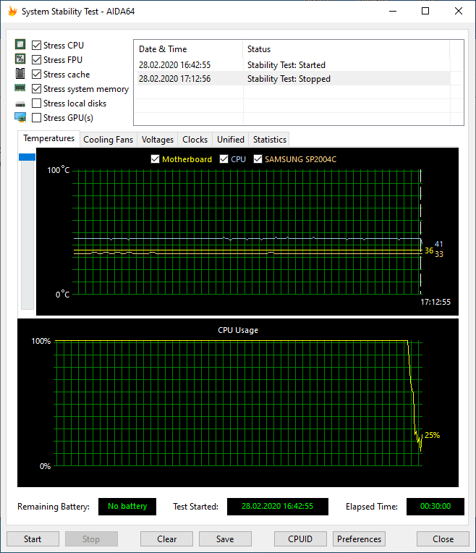
Task: Click the AIDA64 flame icon in title bar
Action: 13,12
